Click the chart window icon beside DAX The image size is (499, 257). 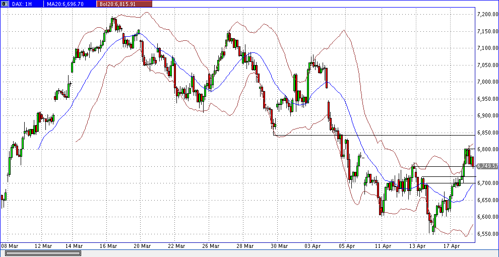pyautogui.click(x=5, y=4)
